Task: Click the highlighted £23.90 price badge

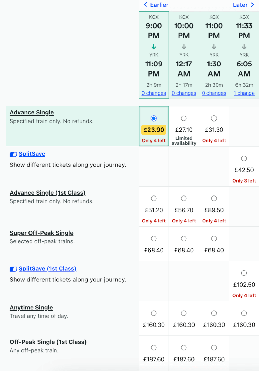Action: [x=154, y=130]
